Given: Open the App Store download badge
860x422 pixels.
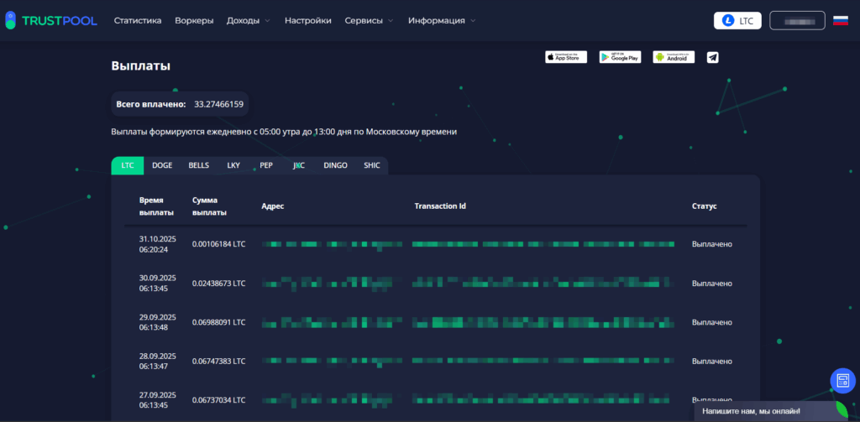Looking at the screenshot, I should [566, 57].
